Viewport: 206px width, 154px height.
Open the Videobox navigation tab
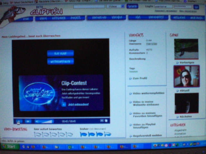(x=117, y=17)
